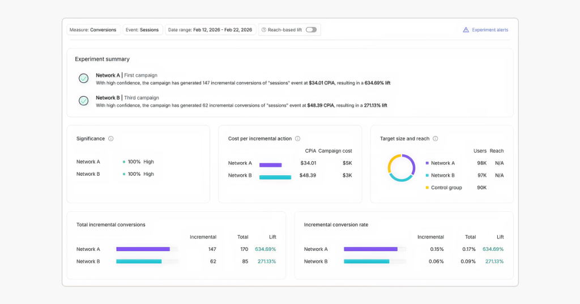Click the Experiment alerts warning triangle icon
This screenshot has height=304, width=580.
466,30
